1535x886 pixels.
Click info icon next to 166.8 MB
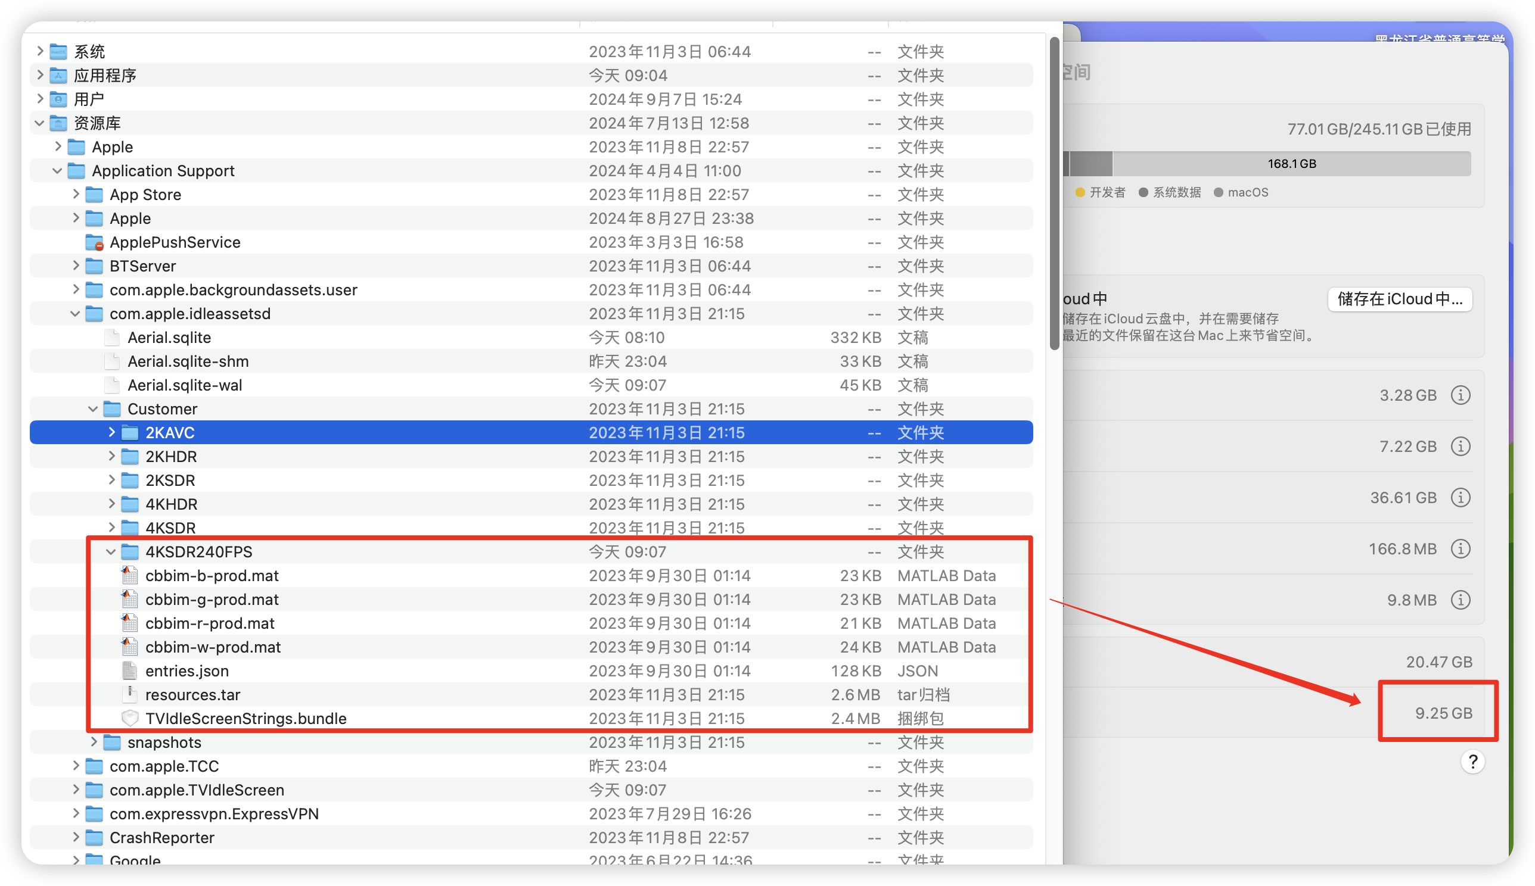1460,549
